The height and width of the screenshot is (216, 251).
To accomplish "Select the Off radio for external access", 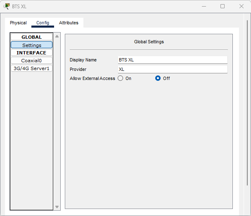I will 158,78.
